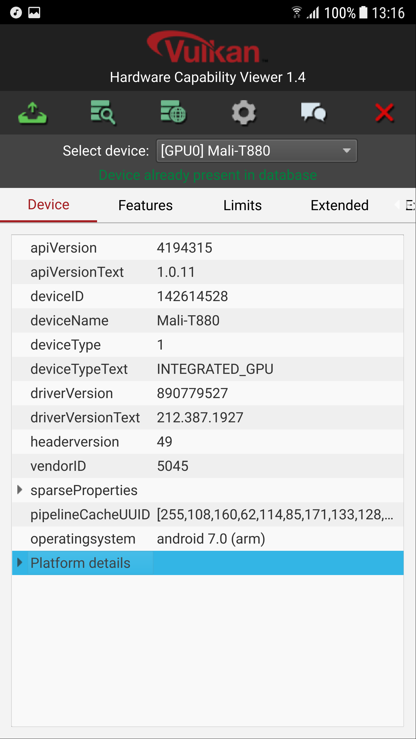Tap the 13:16 clock
Viewport: 416px width, 739px height.
pyautogui.click(x=388, y=13)
